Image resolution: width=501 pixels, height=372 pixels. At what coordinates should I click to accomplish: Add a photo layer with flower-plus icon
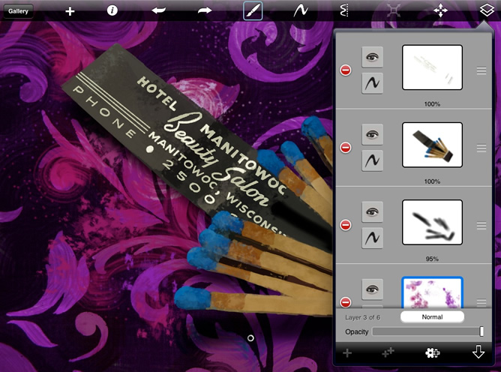click(x=432, y=352)
